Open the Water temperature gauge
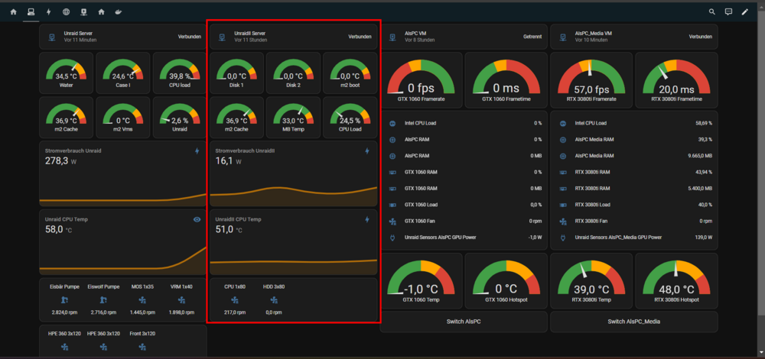The width and height of the screenshot is (765, 359). pyautogui.click(x=66, y=73)
